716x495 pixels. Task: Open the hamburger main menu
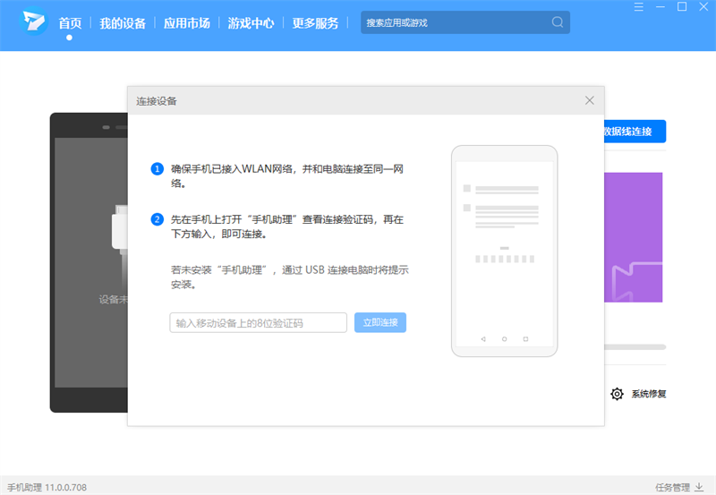coord(638,7)
